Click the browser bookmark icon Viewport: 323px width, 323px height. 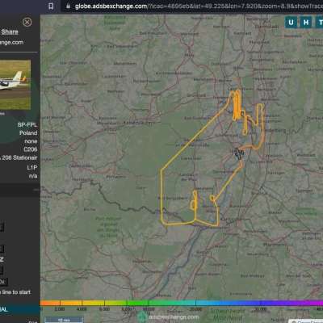[x=51, y=6]
